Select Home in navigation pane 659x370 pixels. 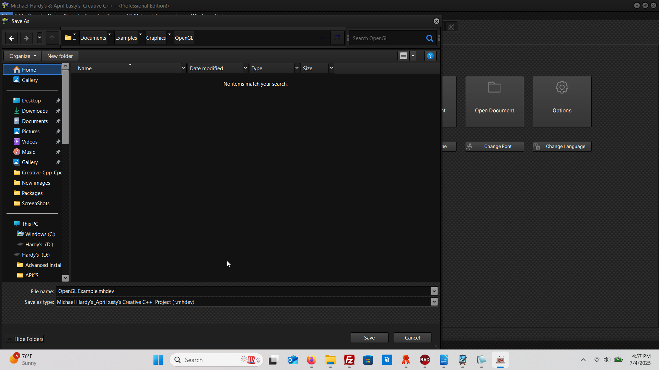pos(33,70)
